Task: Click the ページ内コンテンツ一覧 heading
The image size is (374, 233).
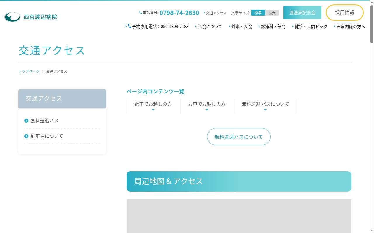Action: pos(155,91)
